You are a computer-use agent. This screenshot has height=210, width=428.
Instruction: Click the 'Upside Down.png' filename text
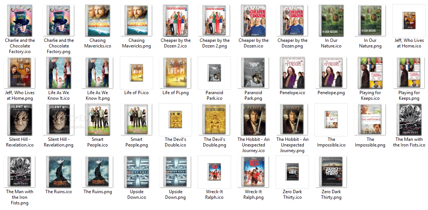point(175,194)
